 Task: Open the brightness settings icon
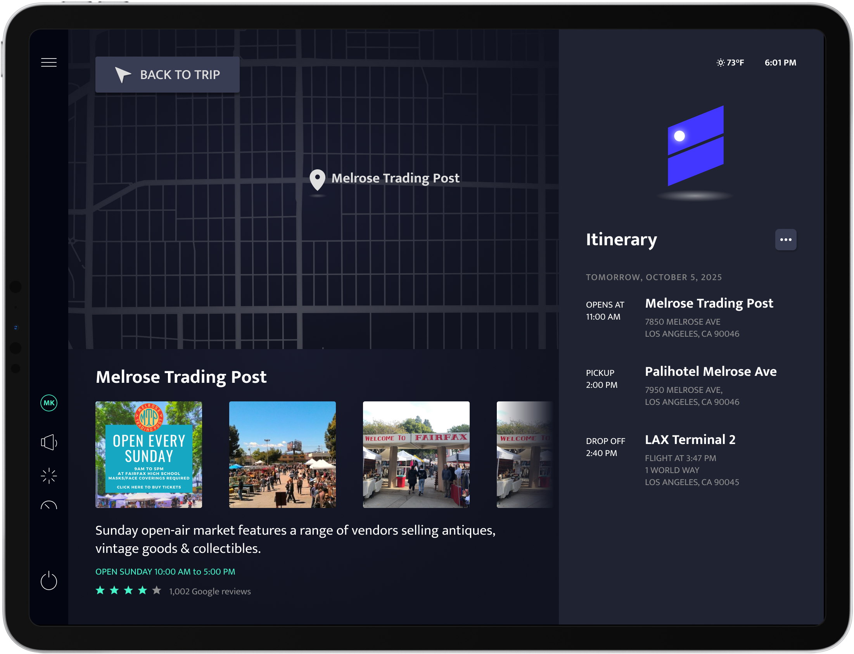[49, 476]
